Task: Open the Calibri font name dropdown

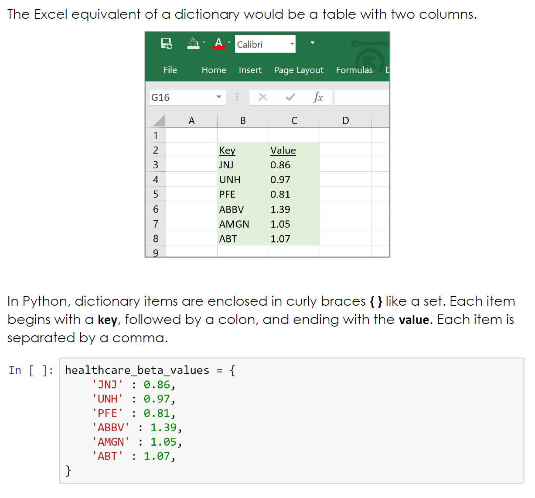Action: tap(292, 44)
